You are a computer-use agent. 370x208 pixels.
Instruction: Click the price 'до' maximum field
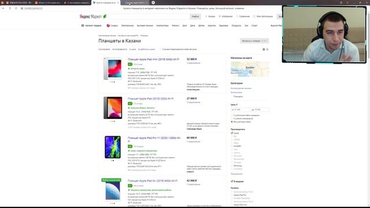260,110
